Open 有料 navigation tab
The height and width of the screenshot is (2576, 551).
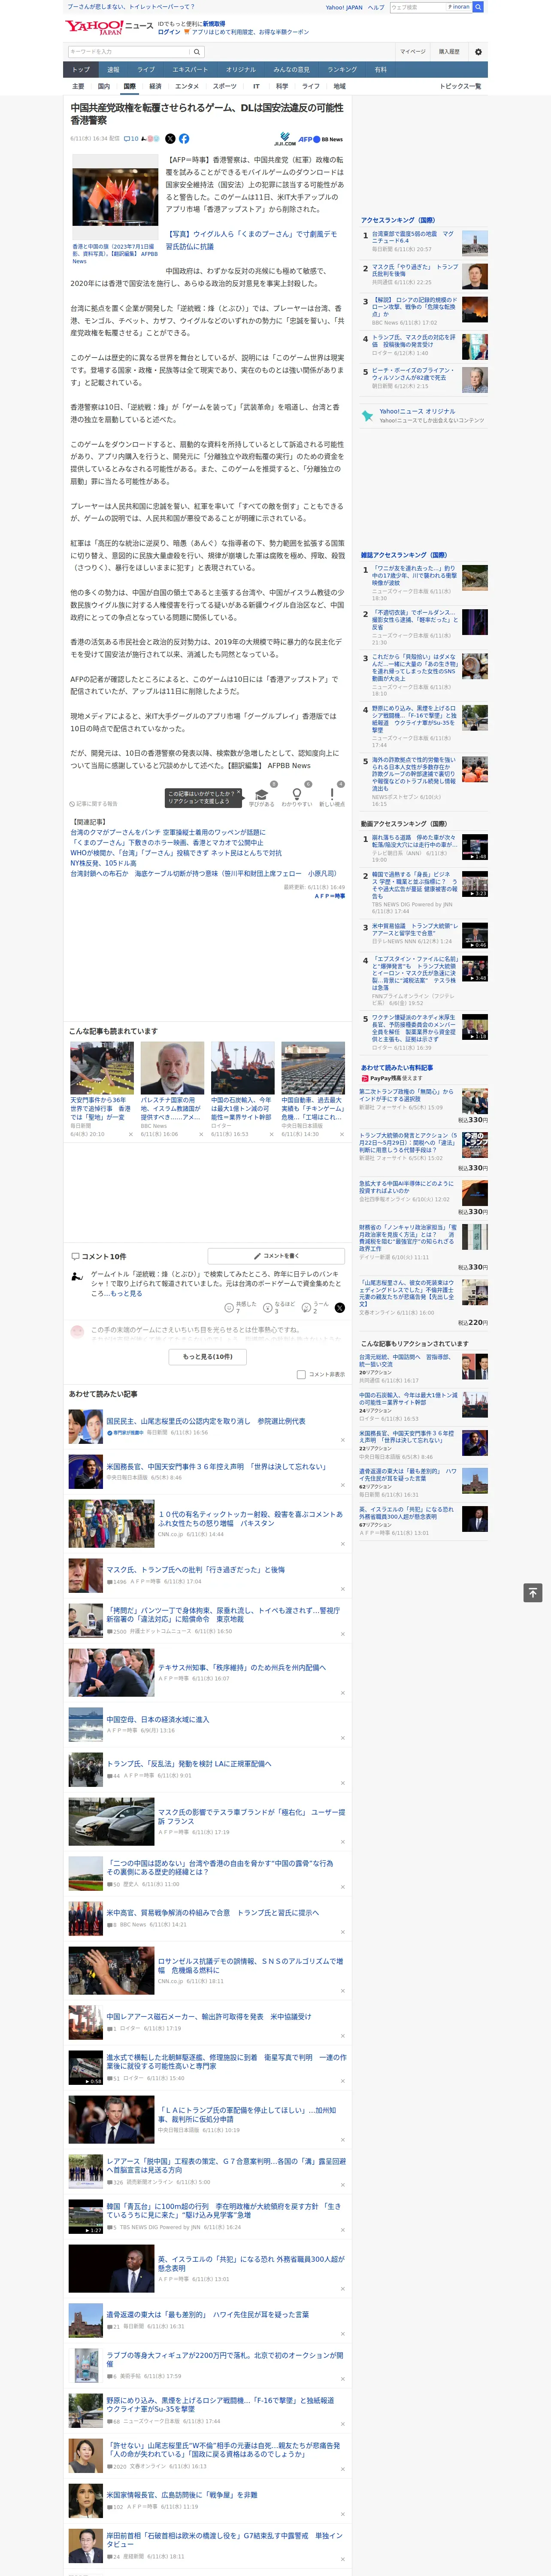(x=380, y=69)
